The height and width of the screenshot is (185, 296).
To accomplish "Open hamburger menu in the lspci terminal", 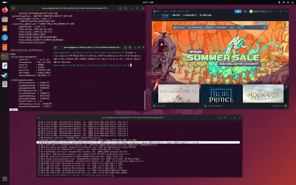I will pyautogui.click(x=224, y=118).
